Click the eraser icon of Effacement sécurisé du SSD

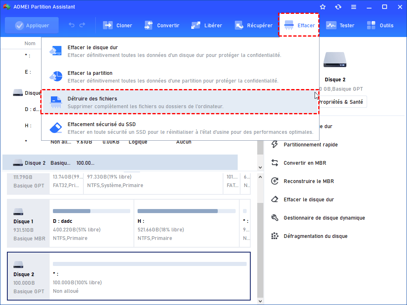56,128
